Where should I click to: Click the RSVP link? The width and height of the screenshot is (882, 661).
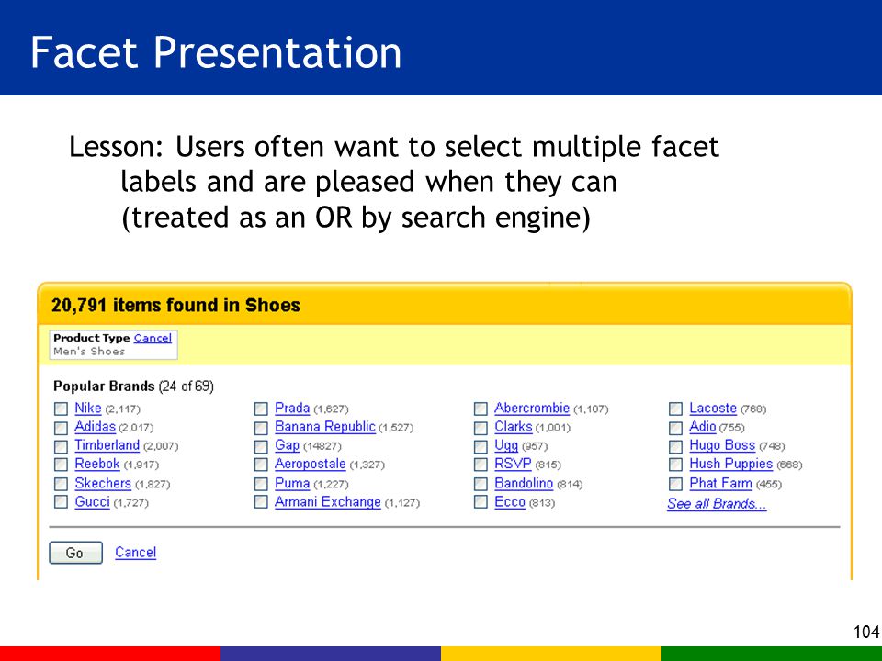(x=513, y=464)
